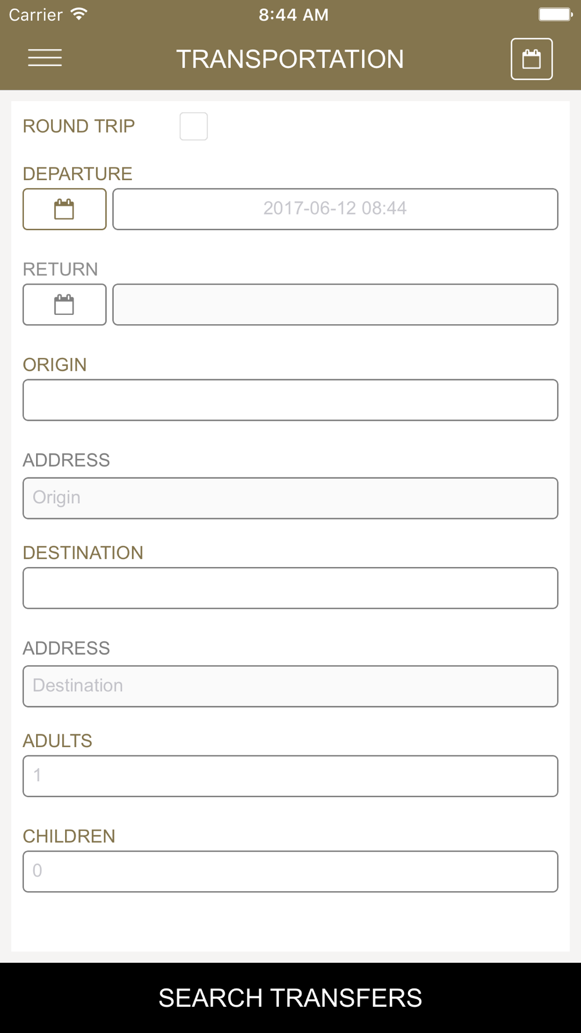Tap the Search Transfers button
The width and height of the screenshot is (581, 1033).
click(x=290, y=998)
